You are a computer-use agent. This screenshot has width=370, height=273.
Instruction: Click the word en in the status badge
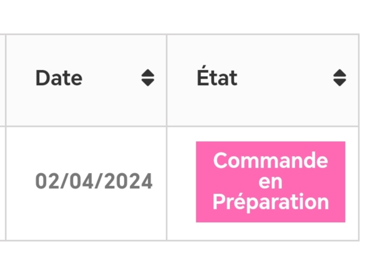270,182
